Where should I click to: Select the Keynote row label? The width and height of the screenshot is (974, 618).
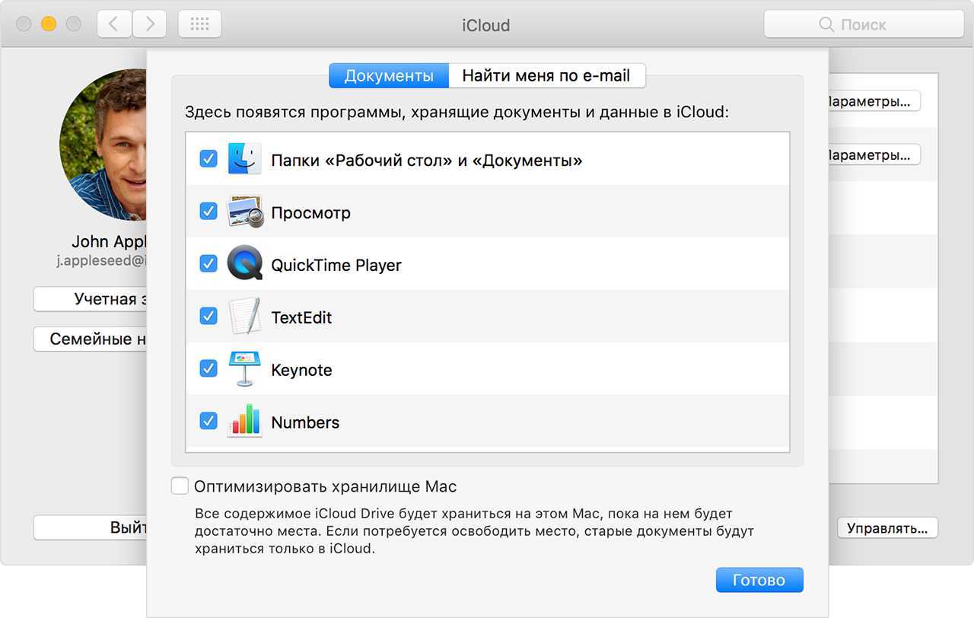point(301,370)
